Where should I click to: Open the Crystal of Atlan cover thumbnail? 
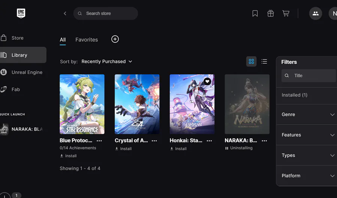tap(137, 104)
